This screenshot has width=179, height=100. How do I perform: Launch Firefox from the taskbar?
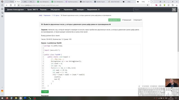click(7, 98)
